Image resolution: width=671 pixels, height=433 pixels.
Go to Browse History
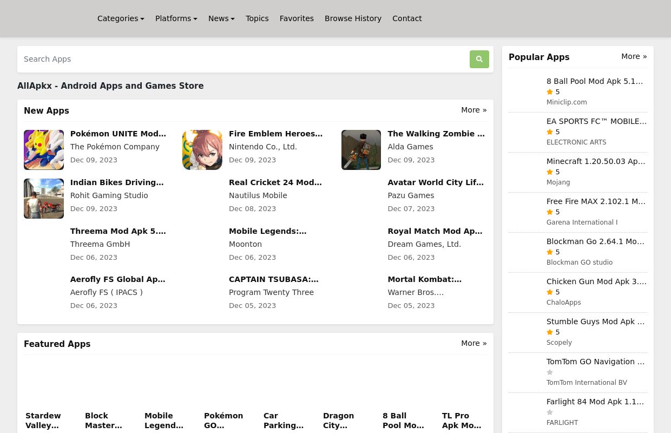tap(353, 18)
